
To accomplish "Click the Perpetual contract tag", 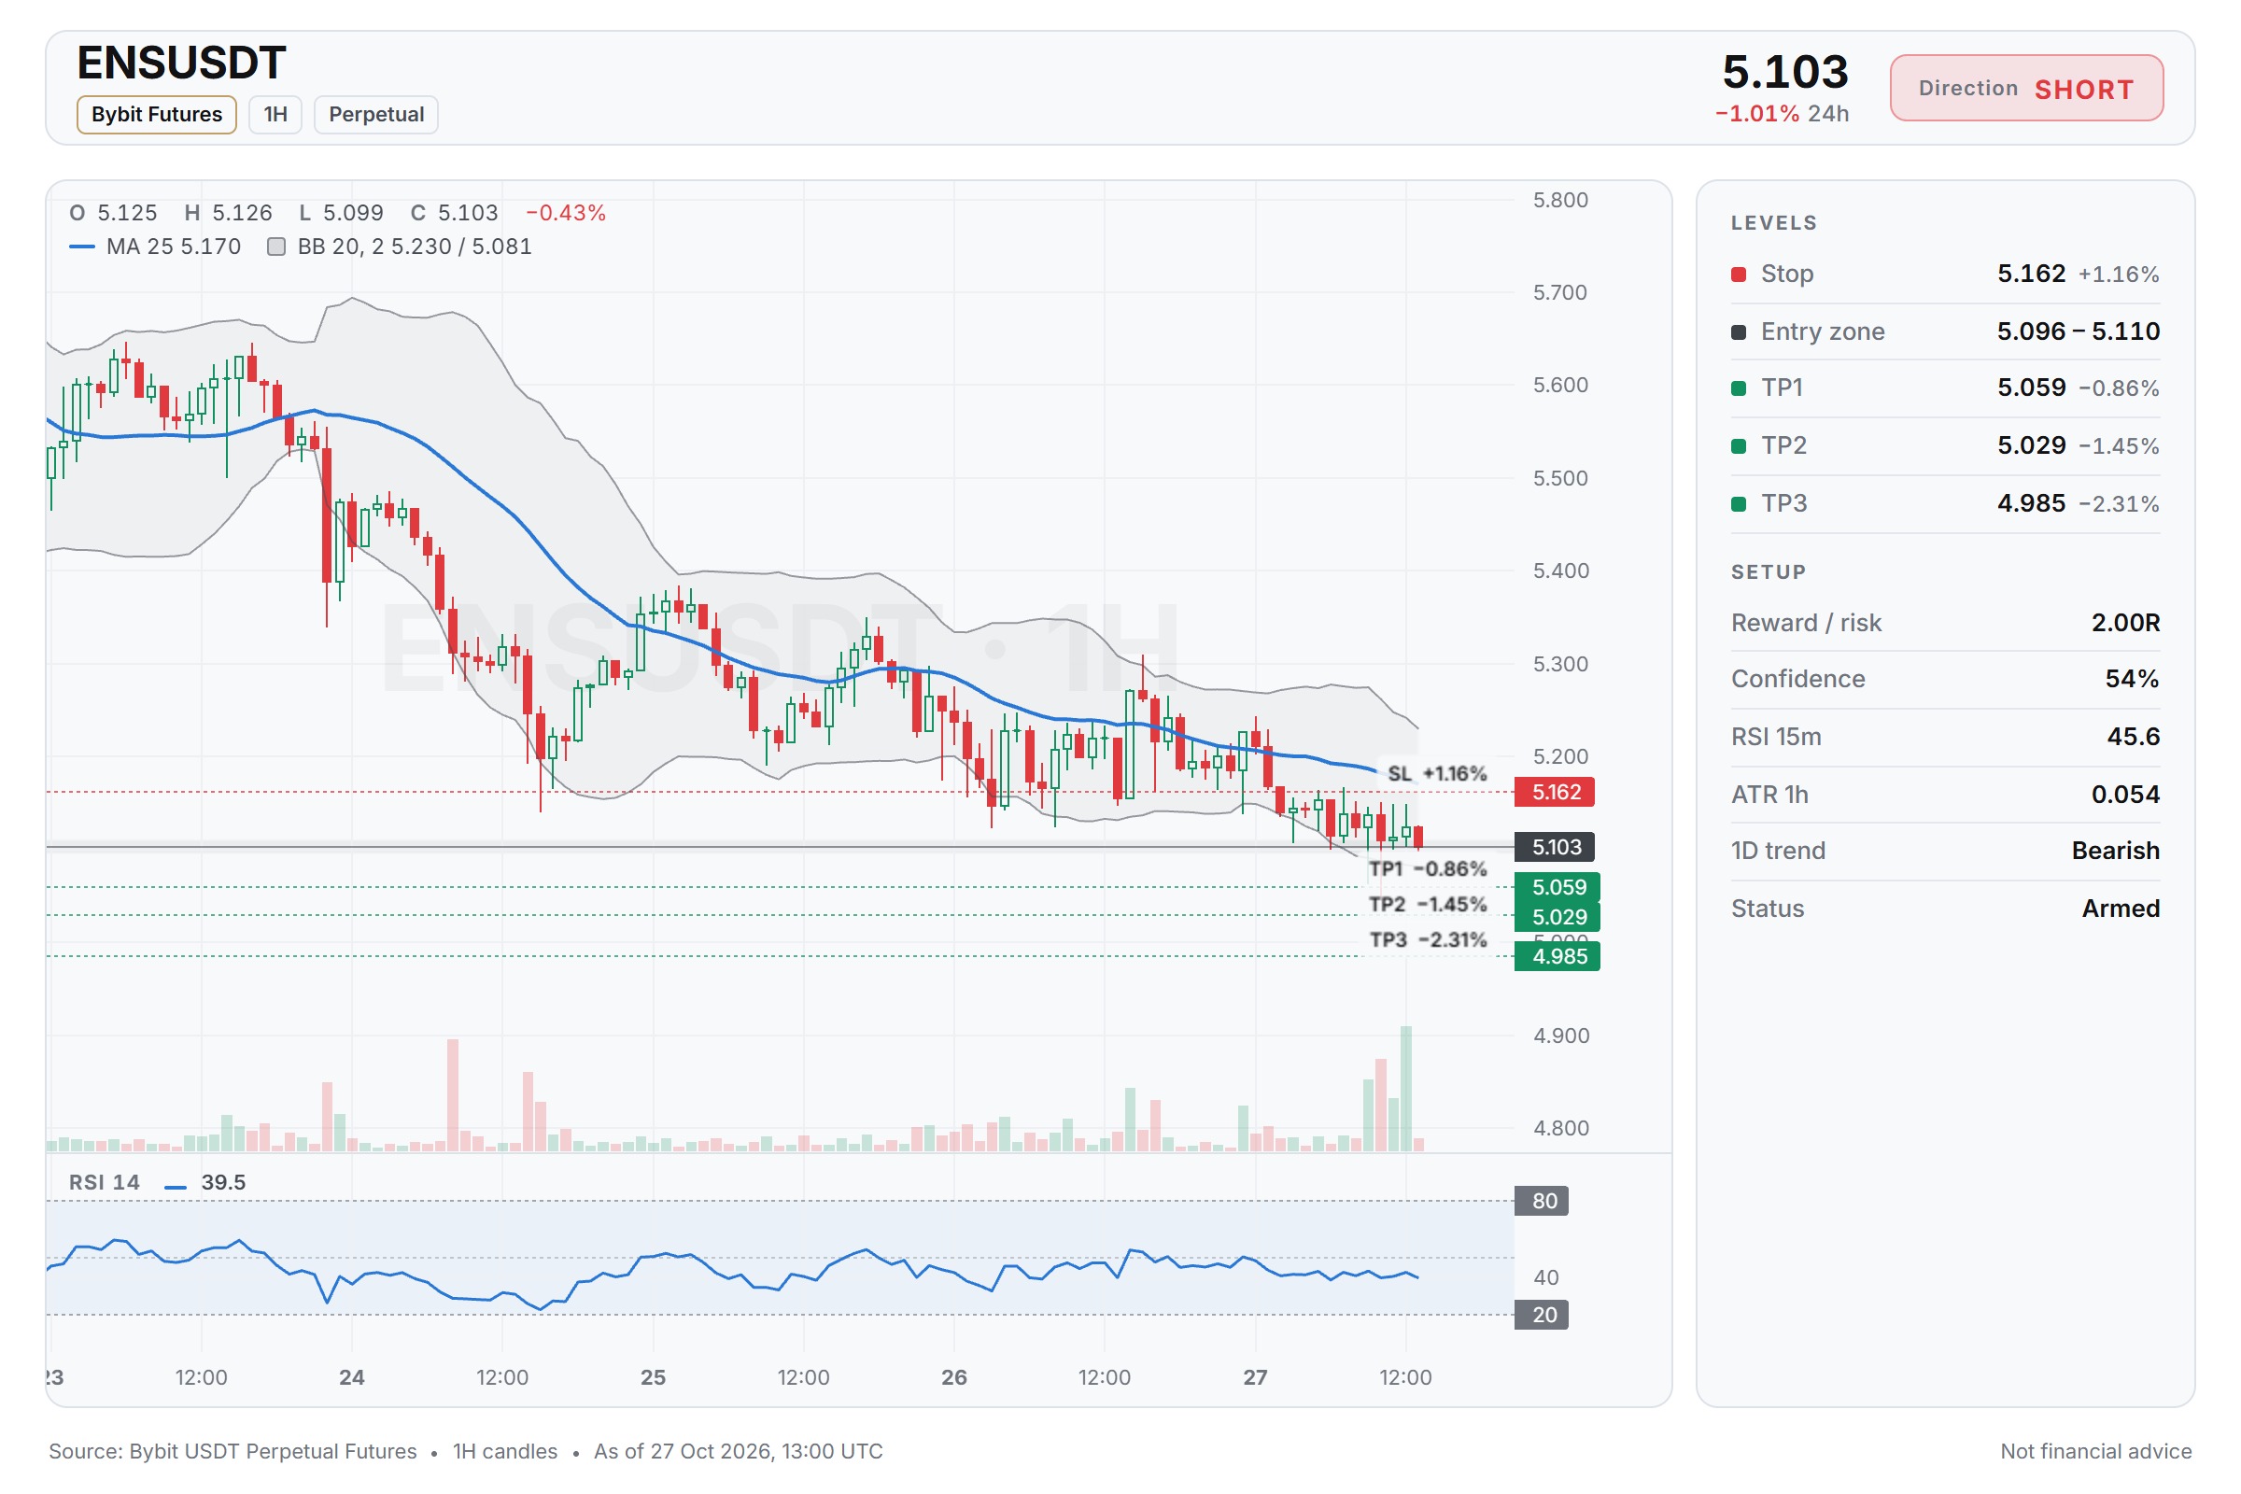I will (376, 114).
